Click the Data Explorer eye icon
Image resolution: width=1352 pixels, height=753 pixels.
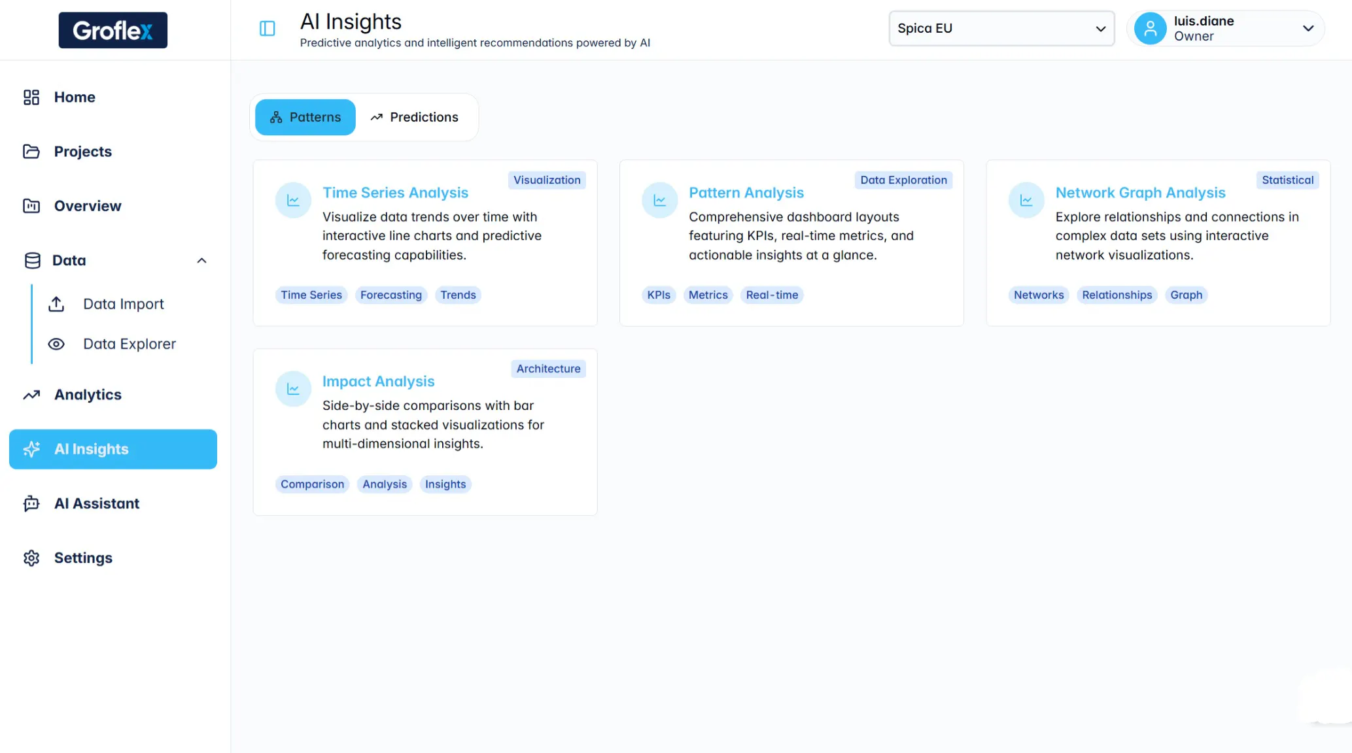tap(56, 344)
